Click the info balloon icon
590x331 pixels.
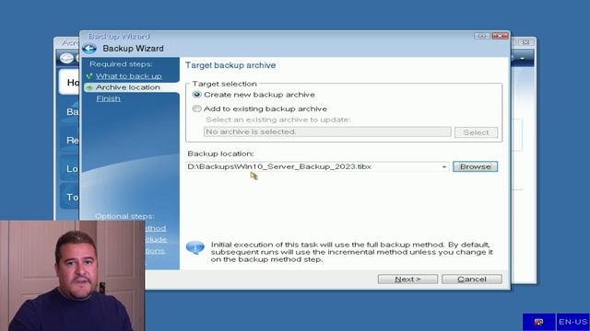[195, 247]
